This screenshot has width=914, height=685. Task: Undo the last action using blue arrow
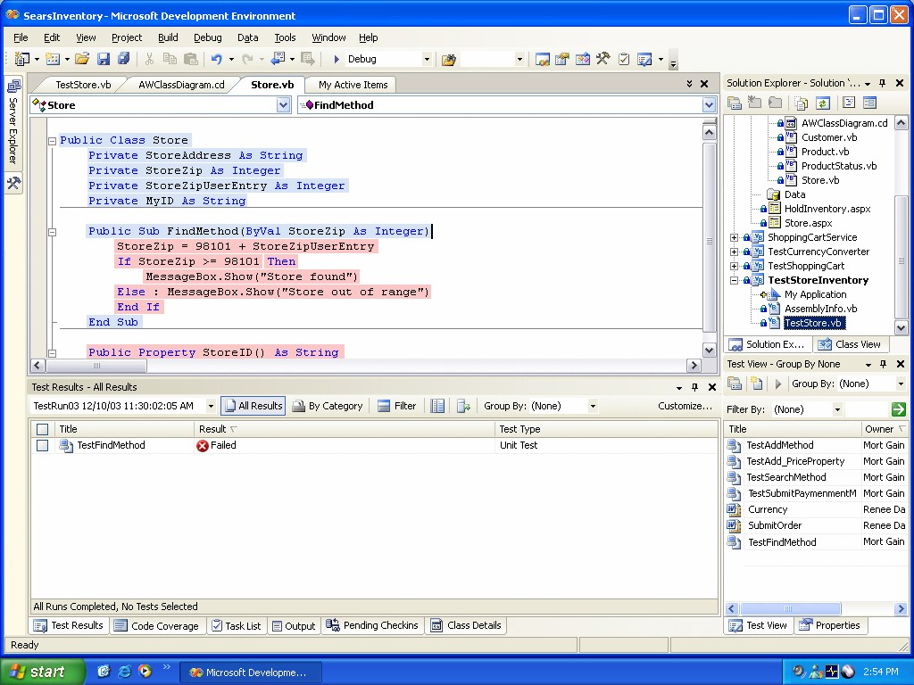pos(216,59)
